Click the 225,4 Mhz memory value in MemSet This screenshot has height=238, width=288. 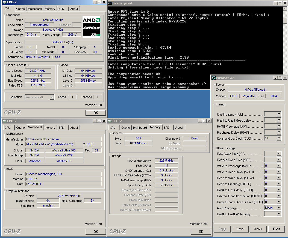[x=248, y=96]
